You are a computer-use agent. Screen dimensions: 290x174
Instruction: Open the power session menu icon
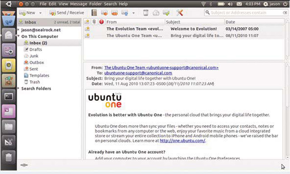pos(285,4)
